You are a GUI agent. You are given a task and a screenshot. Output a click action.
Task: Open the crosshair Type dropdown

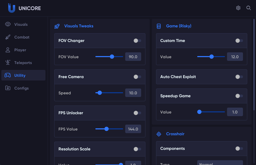click(x=220, y=163)
